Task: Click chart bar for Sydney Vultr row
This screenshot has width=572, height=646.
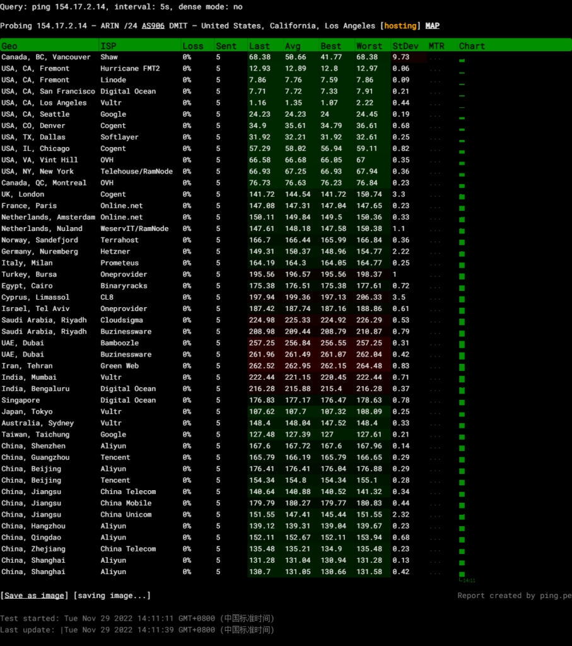Action: [x=462, y=424]
